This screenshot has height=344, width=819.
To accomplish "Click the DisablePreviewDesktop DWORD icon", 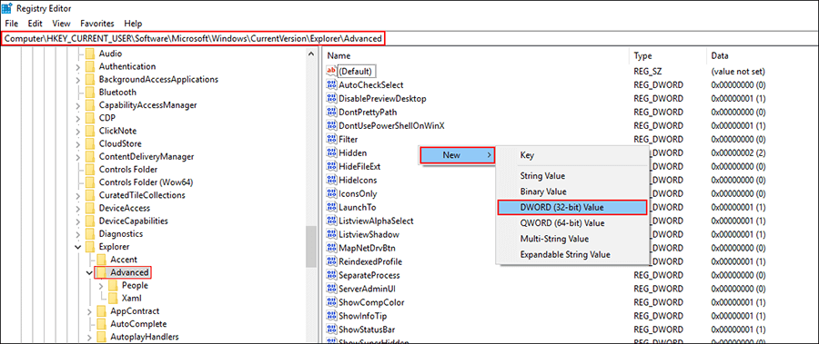I will coord(331,98).
